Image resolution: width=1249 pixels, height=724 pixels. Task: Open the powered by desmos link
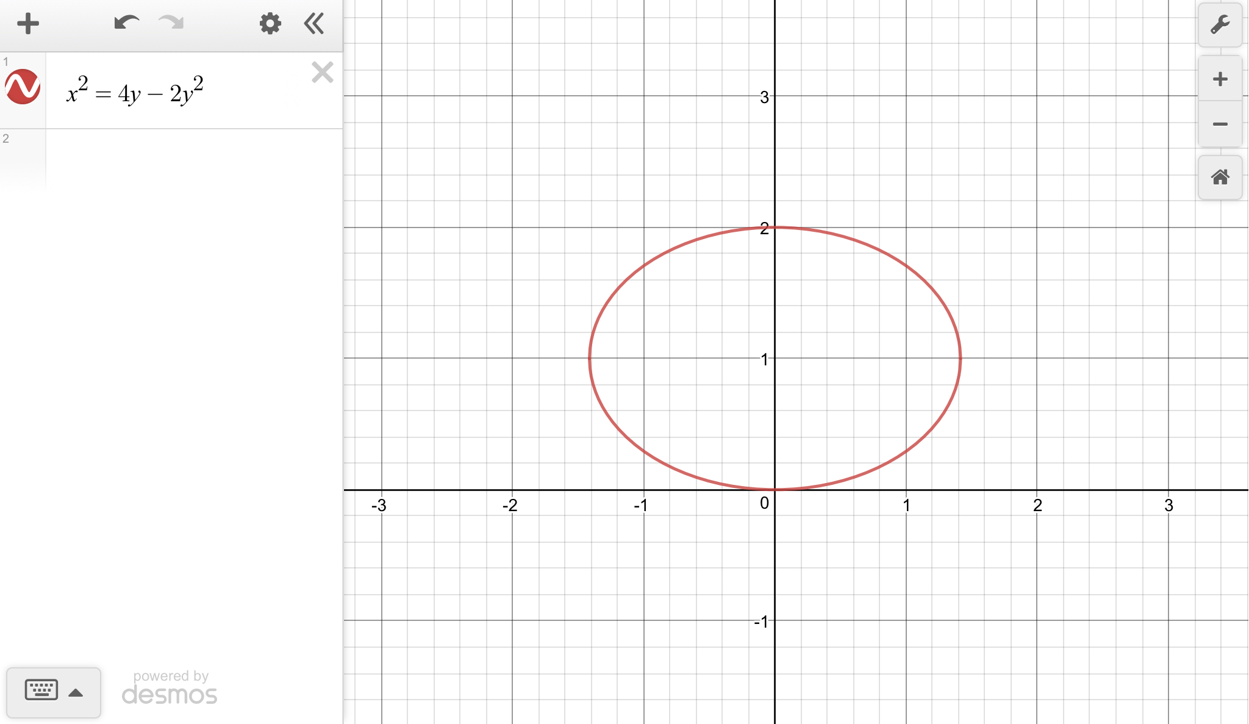tap(170, 687)
